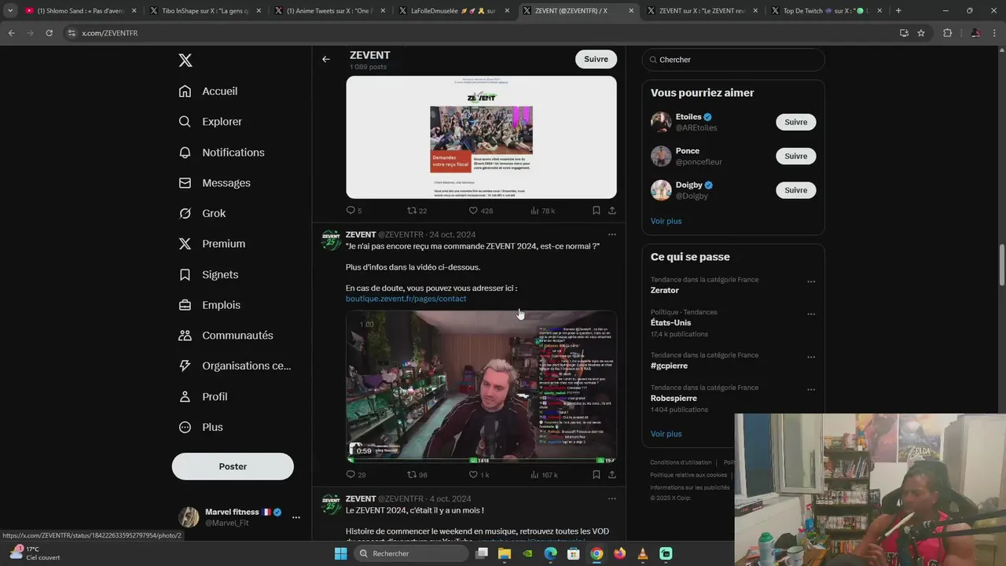Open the reçu fiscal post image

(x=481, y=138)
